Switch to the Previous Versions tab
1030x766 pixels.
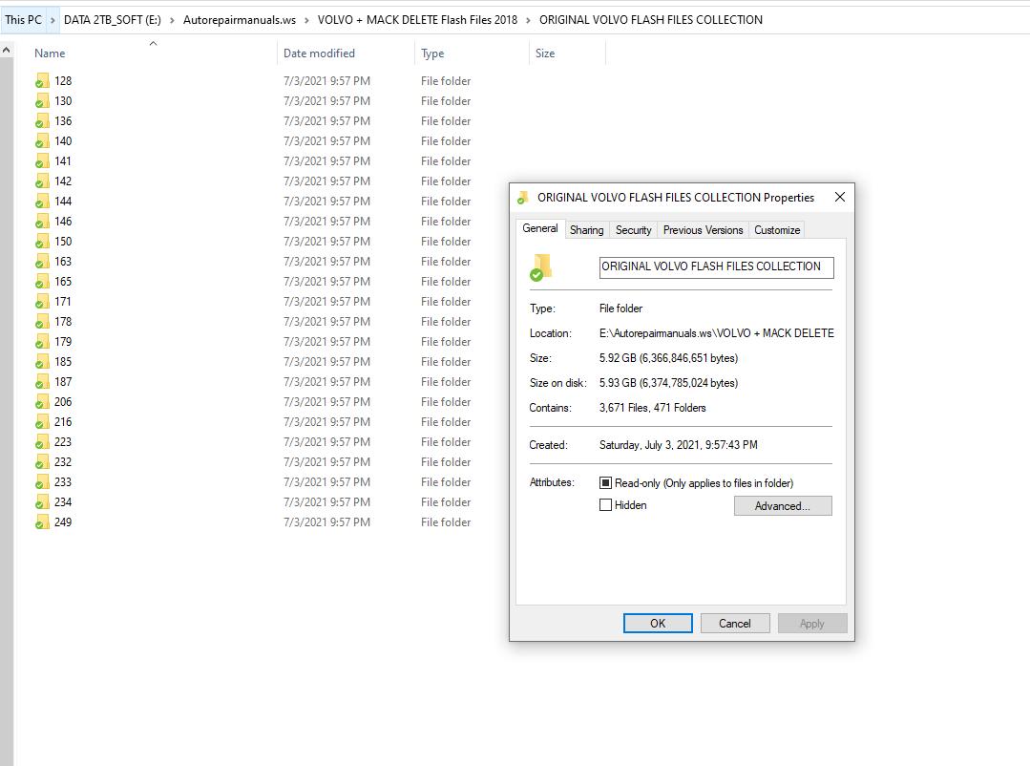pyautogui.click(x=703, y=229)
